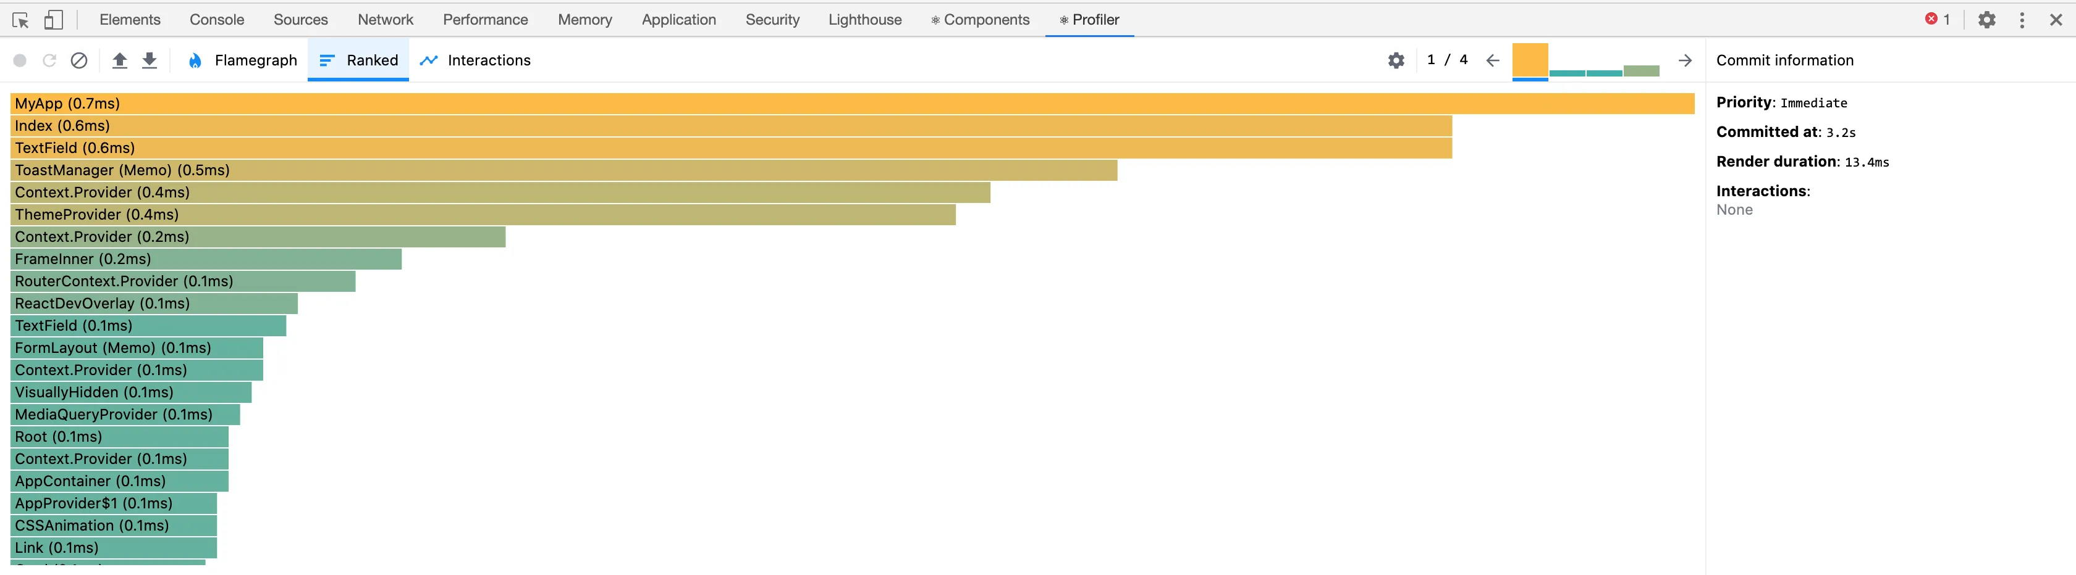Viewport: 2076px width, 575px height.
Task: Load profile using upload arrow icon
Action: (x=120, y=60)
